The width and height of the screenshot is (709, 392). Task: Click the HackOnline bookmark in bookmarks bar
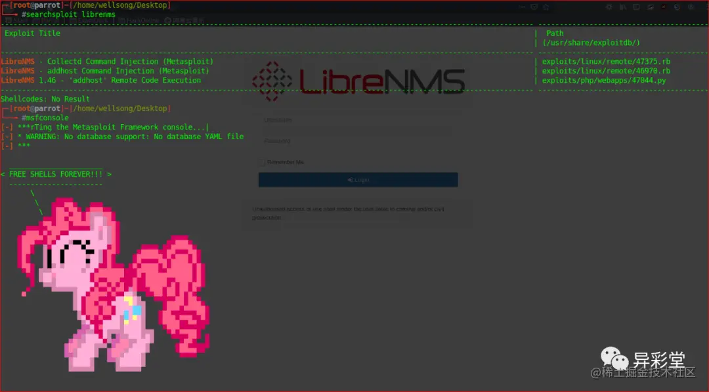(139, 20)
